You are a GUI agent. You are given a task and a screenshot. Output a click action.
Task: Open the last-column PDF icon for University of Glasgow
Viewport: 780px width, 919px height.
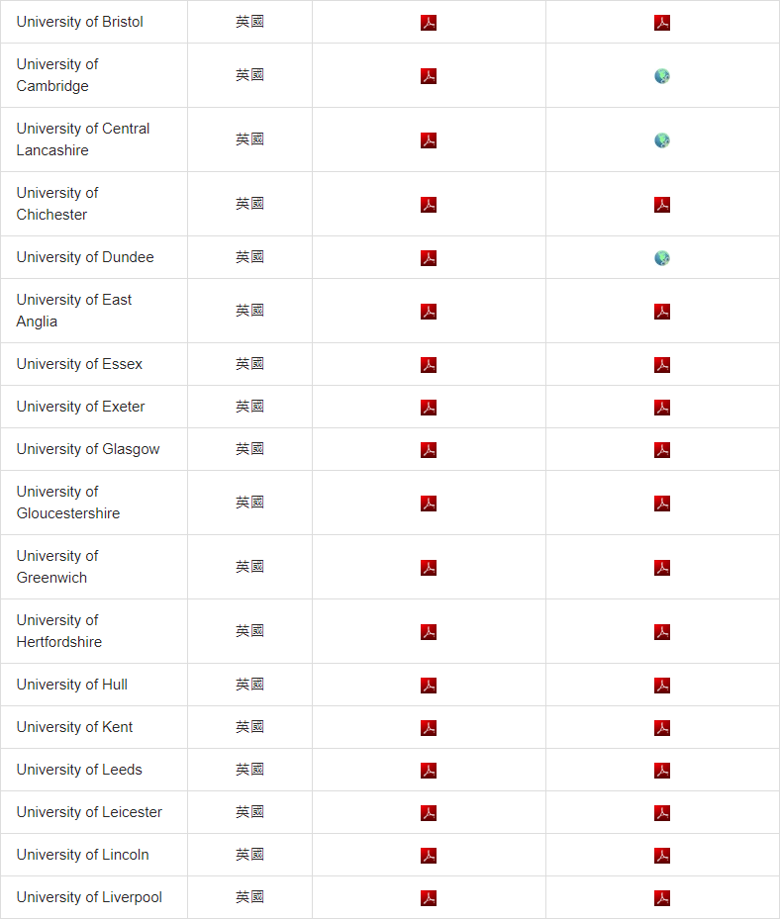[662, 450]
